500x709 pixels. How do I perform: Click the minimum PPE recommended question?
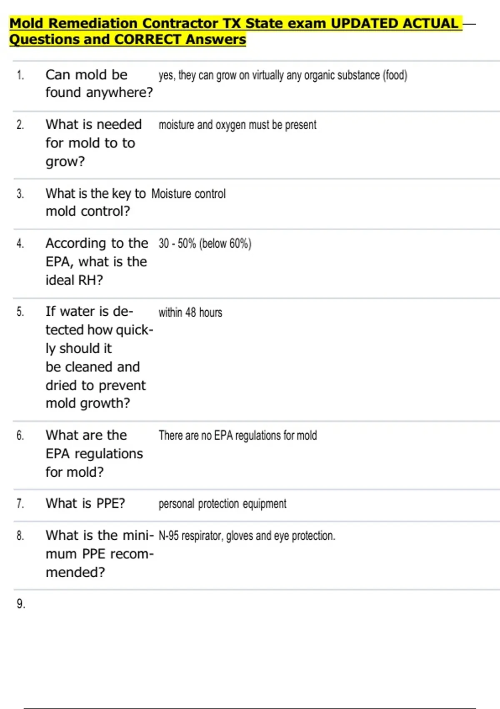(x=99, y=553)
